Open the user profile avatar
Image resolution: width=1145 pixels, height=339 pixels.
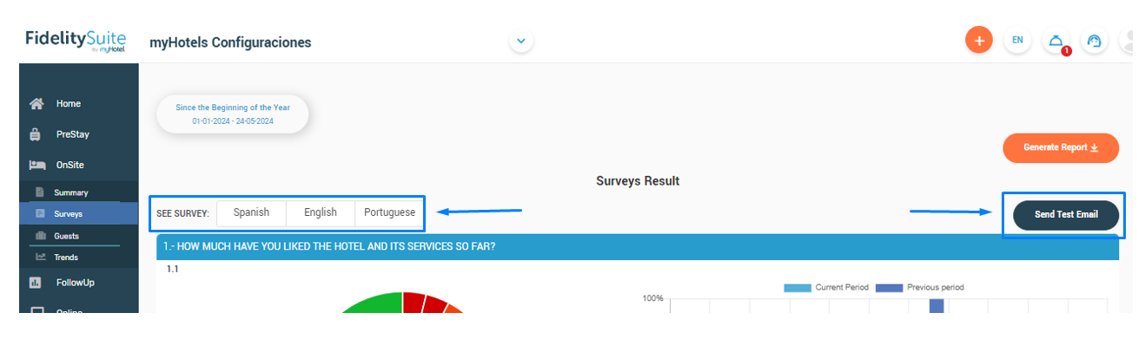[x=1128, y=41]
